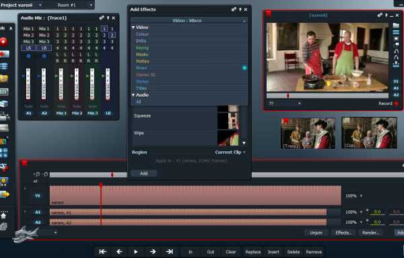Click the green keyboard-like tool in sidebar
Viewport: 404px width, 258px height.
tap(4, 92)
